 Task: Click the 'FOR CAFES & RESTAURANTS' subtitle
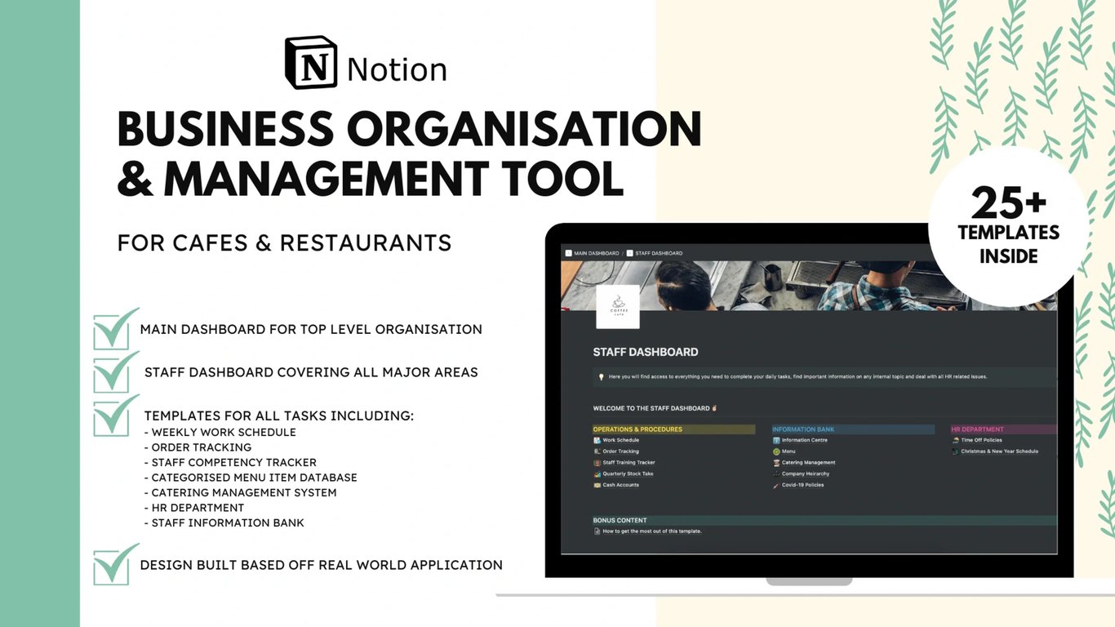(x=285, y=243)
